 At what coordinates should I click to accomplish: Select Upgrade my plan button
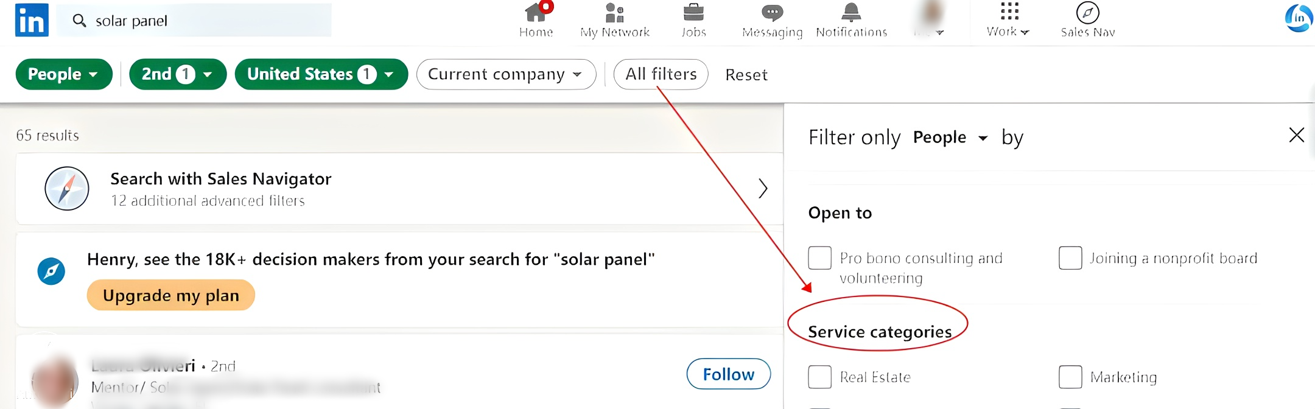click(x=171, y=295)
